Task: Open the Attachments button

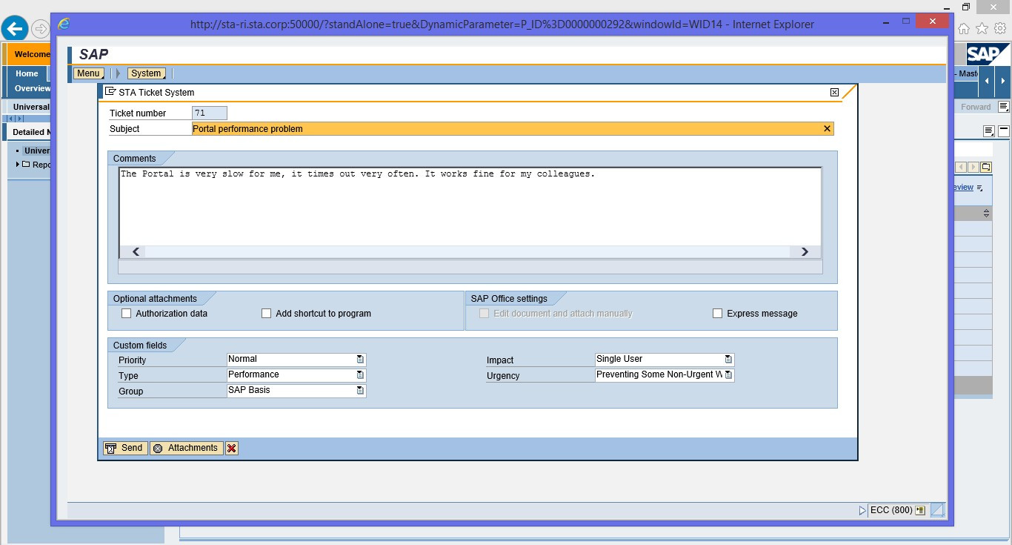Action: (x=187, y=448)
